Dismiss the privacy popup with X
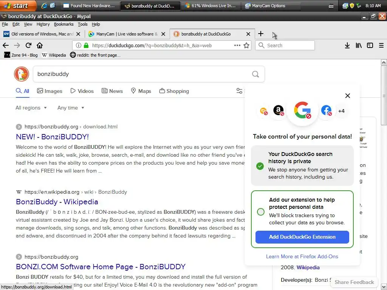This screenshot has height=290, width=387. (x=348, y=96)
